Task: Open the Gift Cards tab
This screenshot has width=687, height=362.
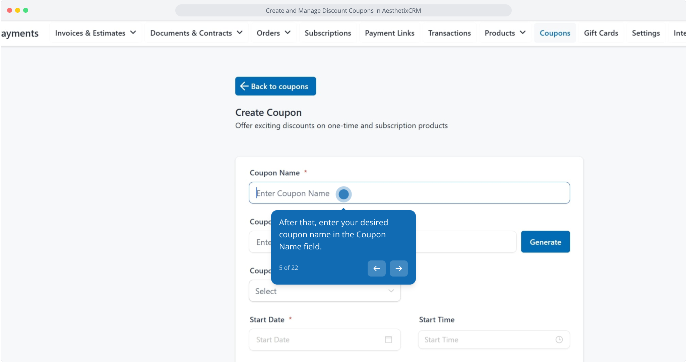Action: point(601,33)
